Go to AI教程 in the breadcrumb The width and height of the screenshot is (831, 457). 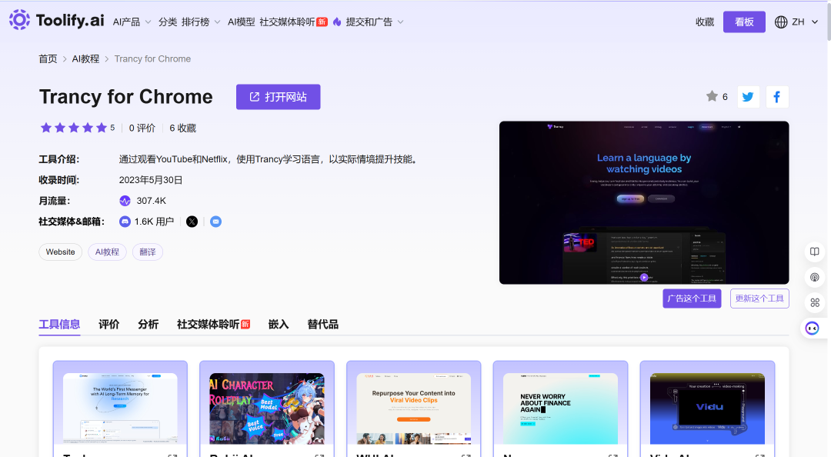click(x=85, y=58)
